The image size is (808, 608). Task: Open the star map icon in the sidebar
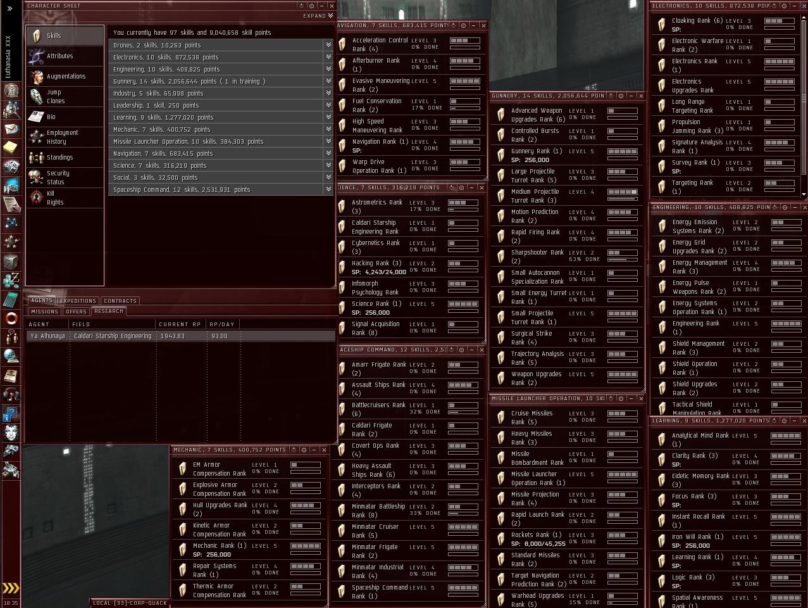coord(11,224)
